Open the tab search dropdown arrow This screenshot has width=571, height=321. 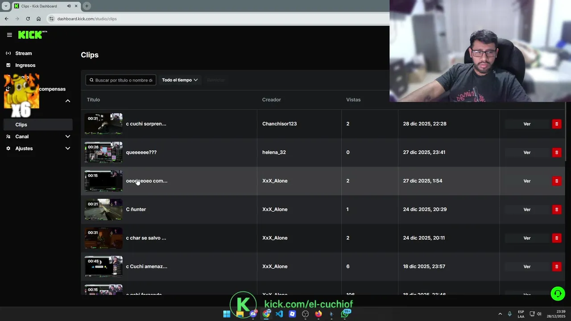click(6, 6)
